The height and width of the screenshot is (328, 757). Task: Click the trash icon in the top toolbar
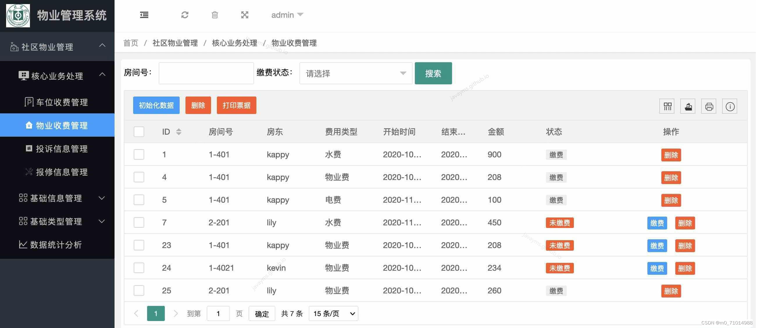coord(215,15)
